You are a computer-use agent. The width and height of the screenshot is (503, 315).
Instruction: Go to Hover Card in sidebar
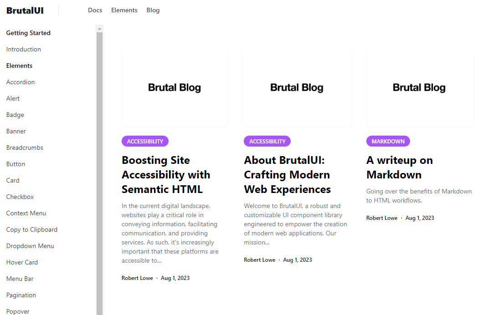tap(22, 262)
